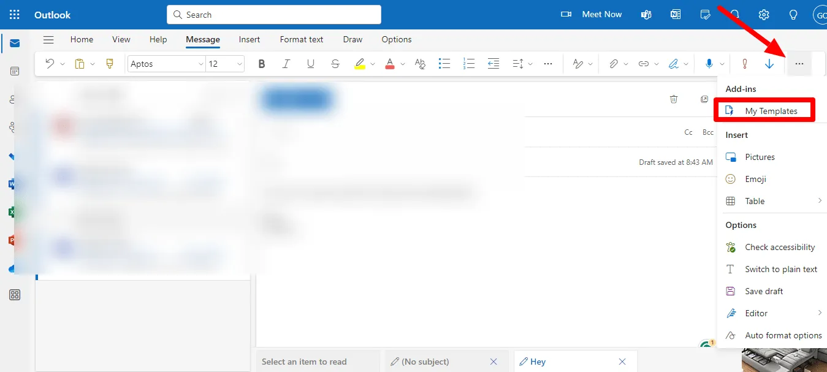This screenshot has height=372, width=827.
Task: Click the ribbon overflow ellipsis button
Action: 799,64
